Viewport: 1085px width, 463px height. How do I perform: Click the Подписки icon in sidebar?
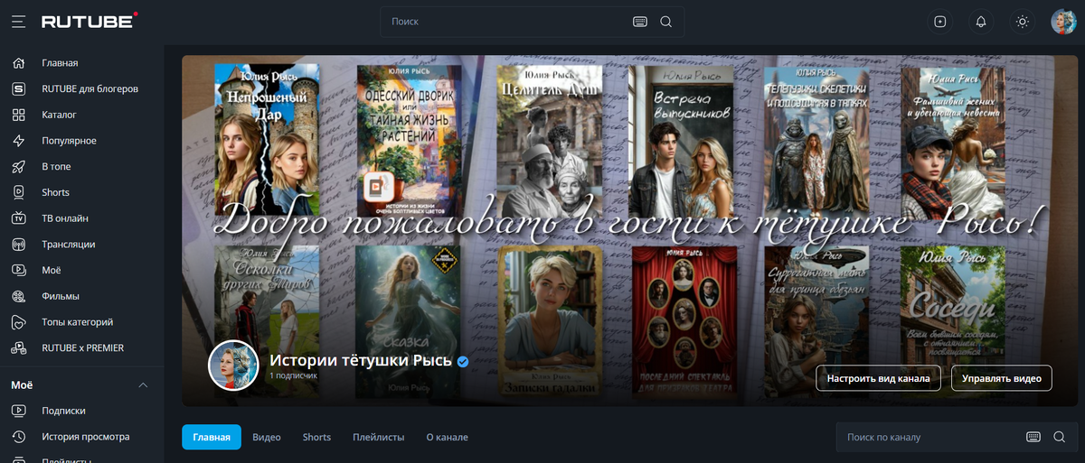(18, 411)
